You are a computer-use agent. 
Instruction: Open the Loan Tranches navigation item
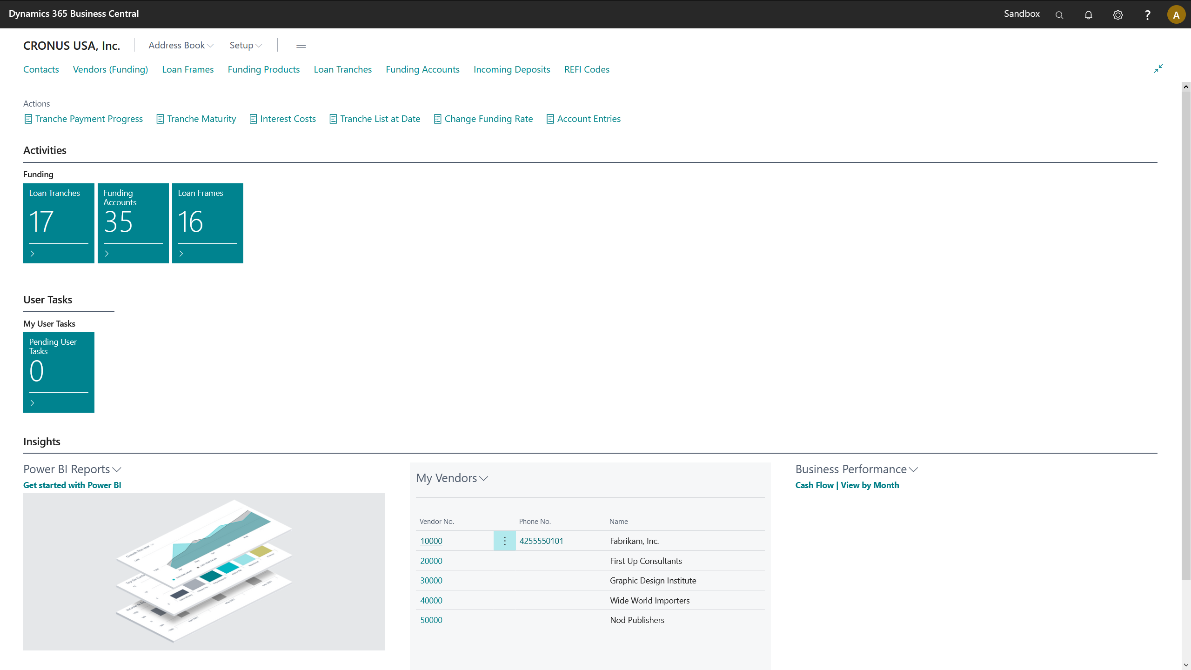click(x=343, y=69)
